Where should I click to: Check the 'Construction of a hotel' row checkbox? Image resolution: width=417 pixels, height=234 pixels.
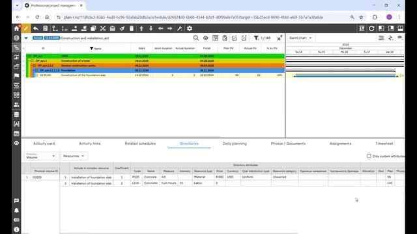click(32, 60)
